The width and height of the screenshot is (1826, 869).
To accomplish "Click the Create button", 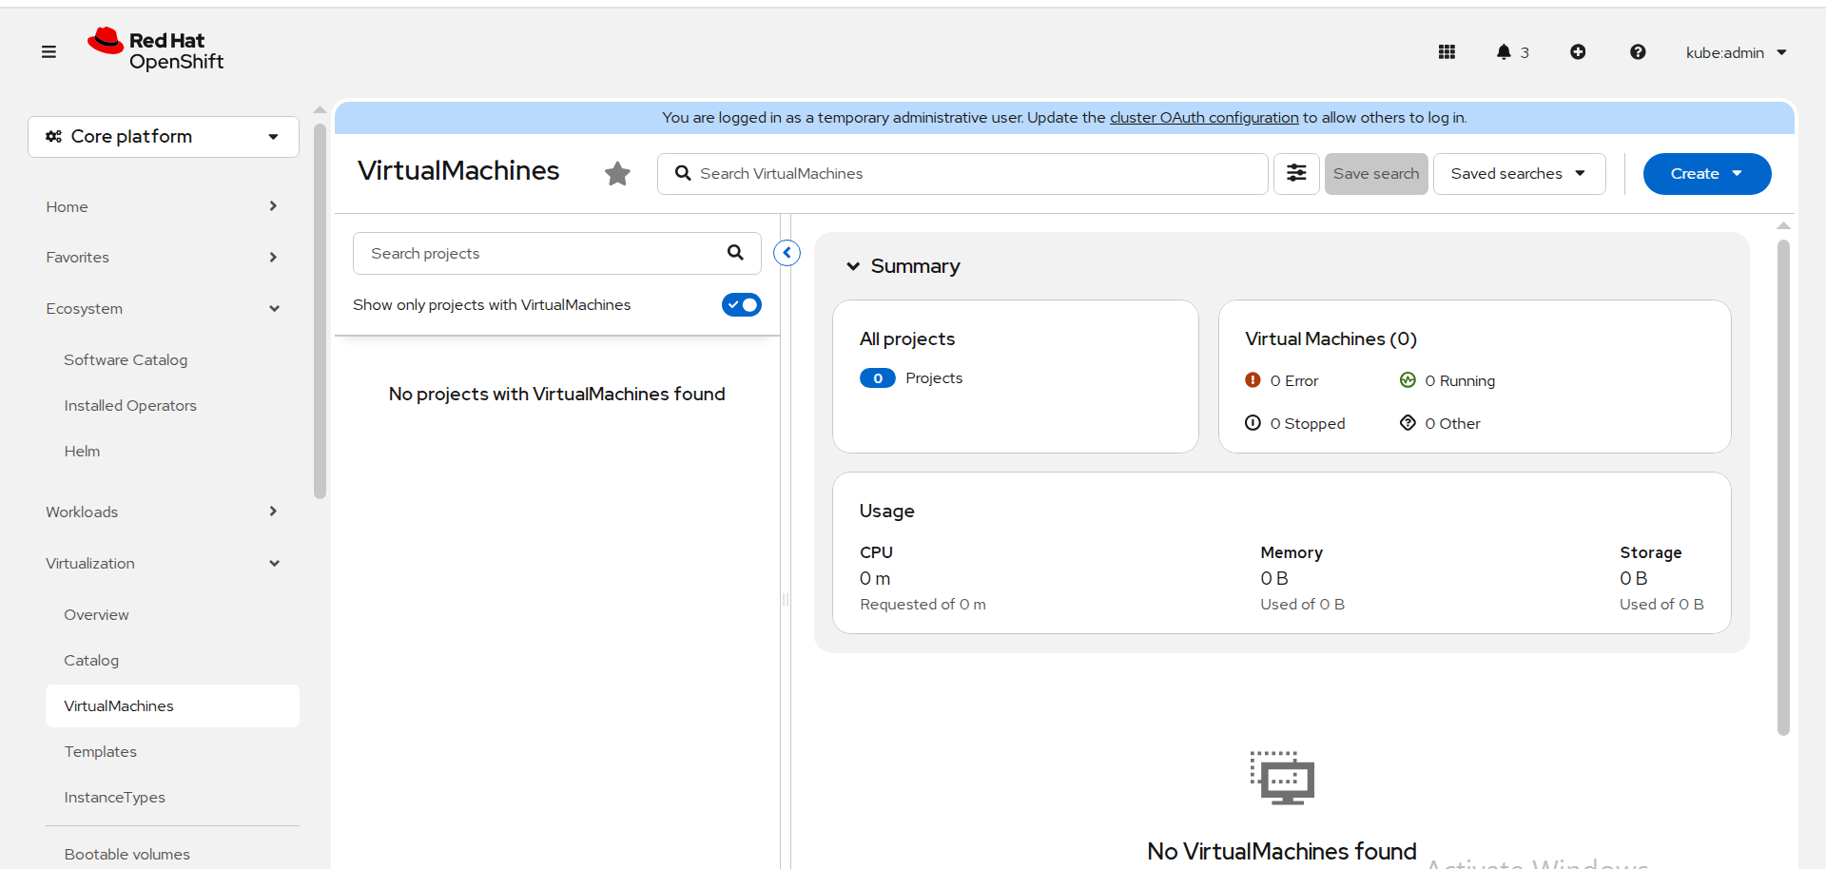I will [x=1705, y=174].
